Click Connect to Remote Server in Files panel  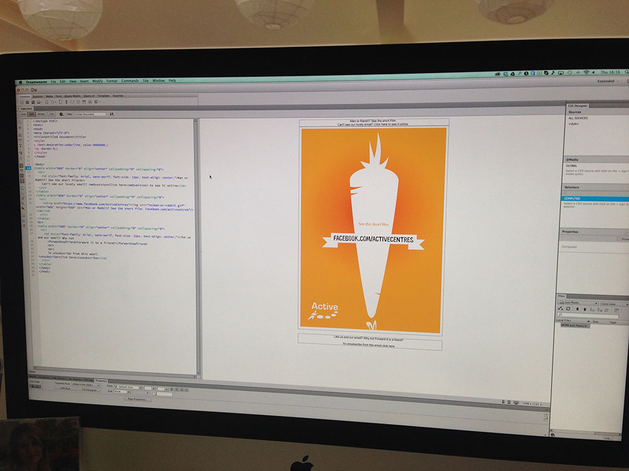tap(560, 309)
